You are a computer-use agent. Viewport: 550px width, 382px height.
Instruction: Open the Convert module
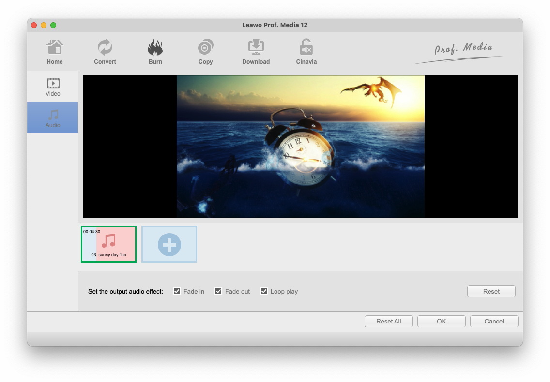click(105, 52)
